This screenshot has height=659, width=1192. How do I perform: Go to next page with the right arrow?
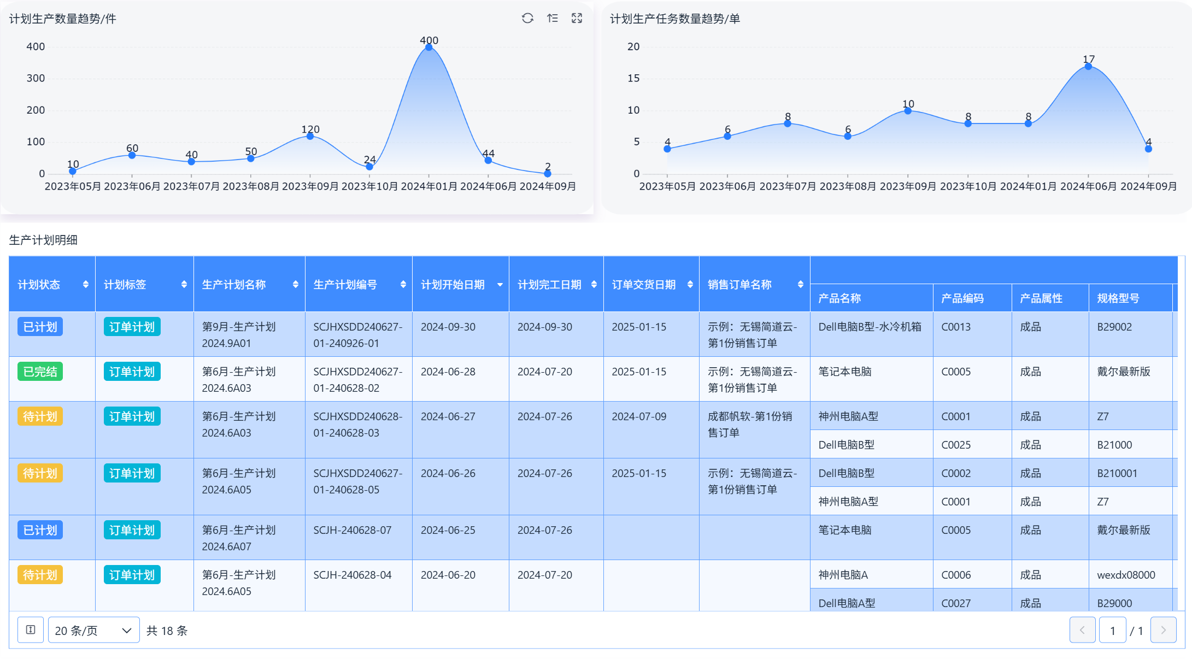point(1163,629)
